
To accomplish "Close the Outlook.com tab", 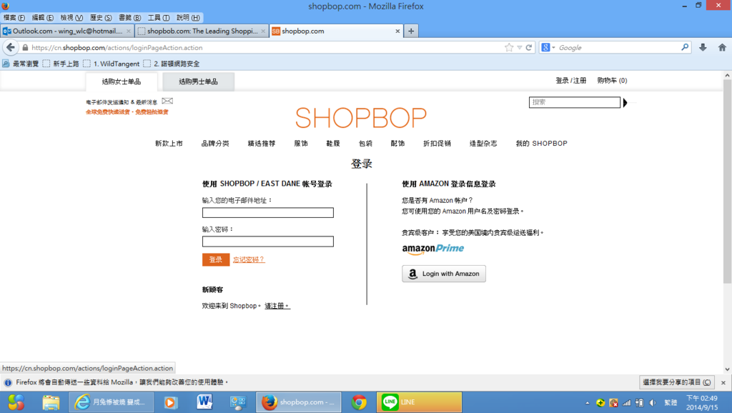I will click(129, 31).
